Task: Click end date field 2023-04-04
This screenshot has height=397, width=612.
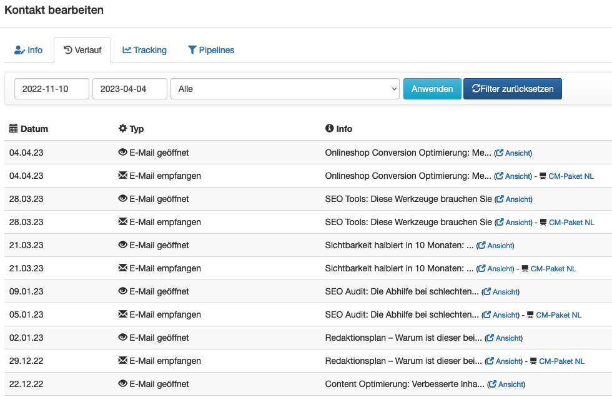Action: click(x=130, y=89)
